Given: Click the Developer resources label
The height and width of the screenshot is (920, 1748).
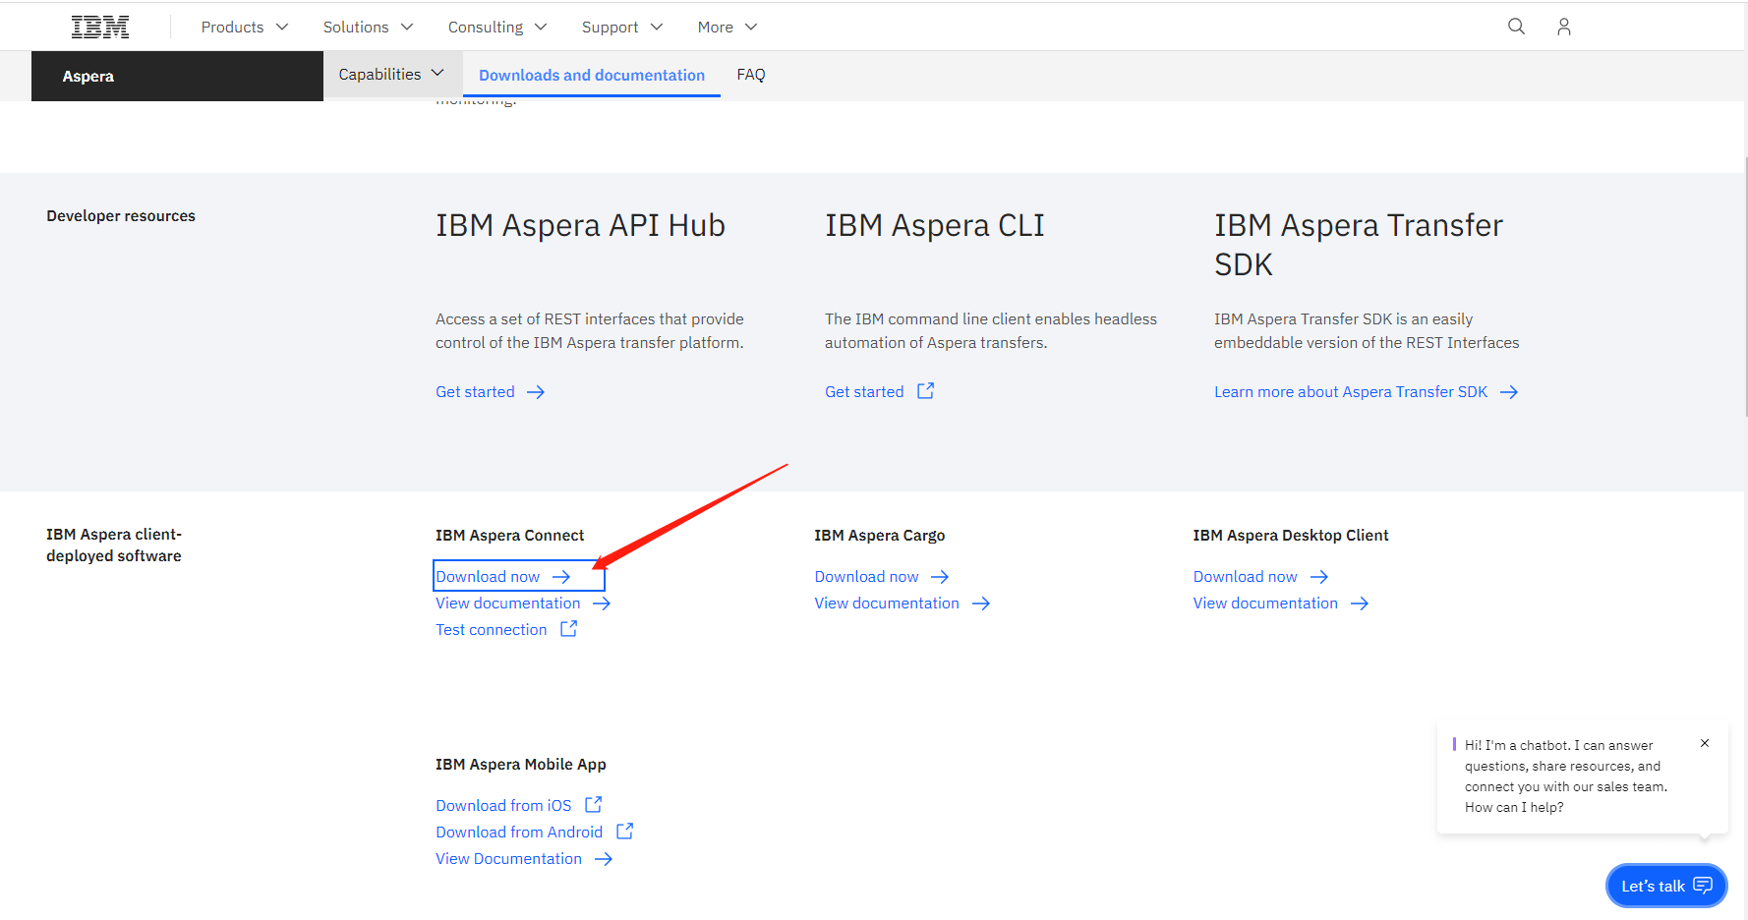Looking at the screenshot, I should pyautogui.click(x=121, y=216).
